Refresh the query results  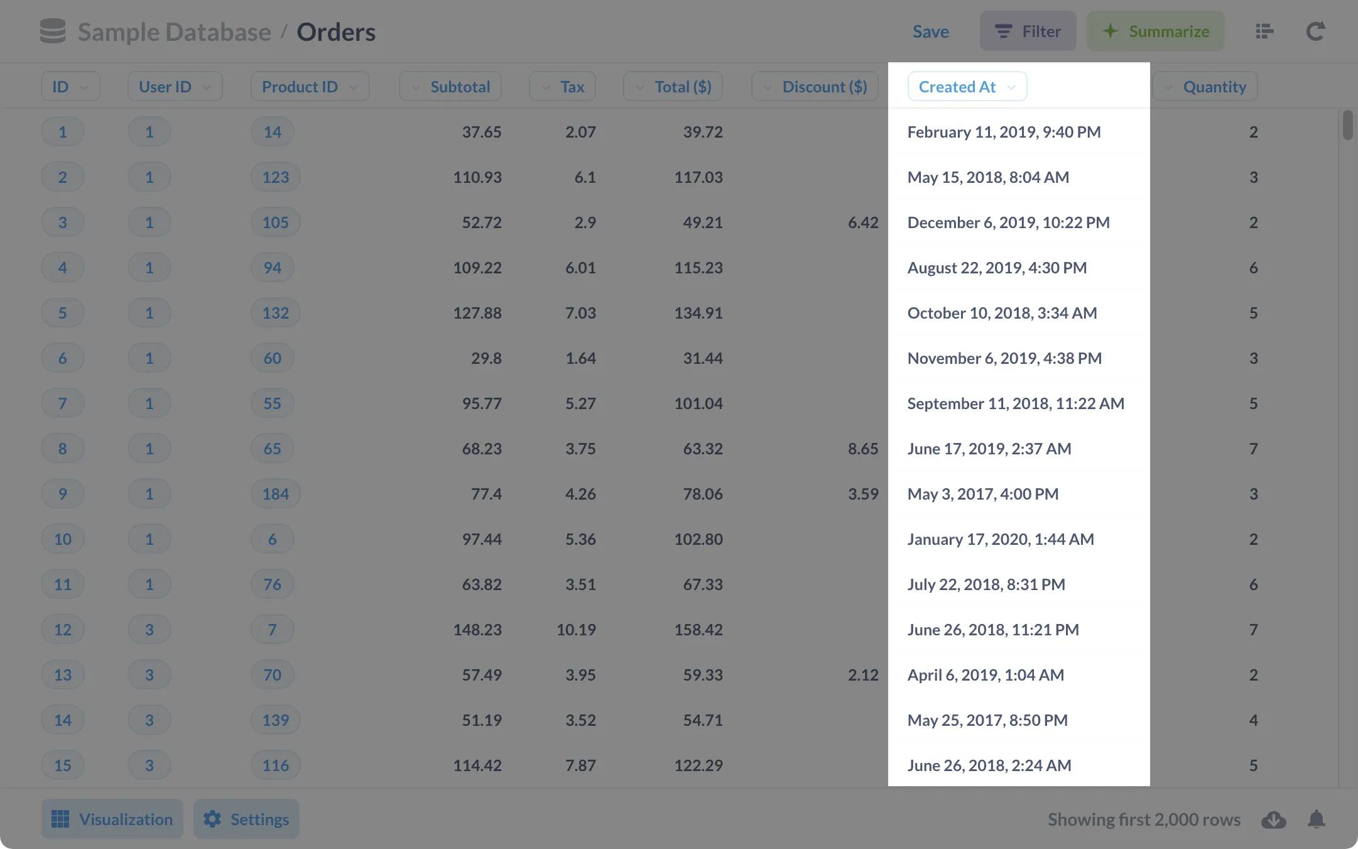pos(1316,31)
